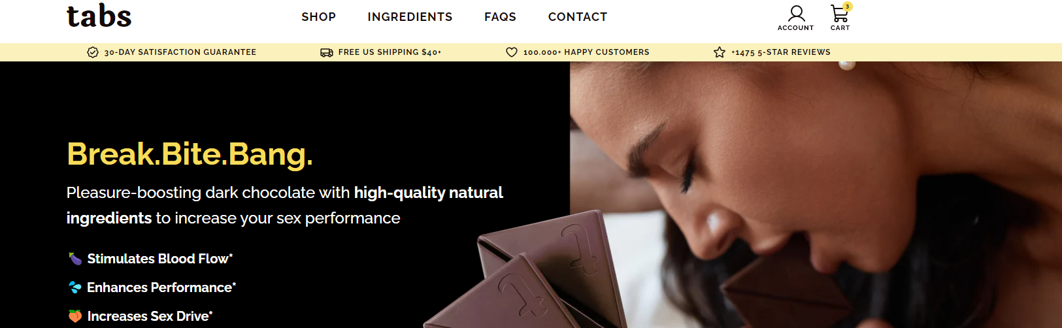Click the satisfaction guarantee checkmark badge icon
The image size is (1062, 328).
tap(93, 52)
